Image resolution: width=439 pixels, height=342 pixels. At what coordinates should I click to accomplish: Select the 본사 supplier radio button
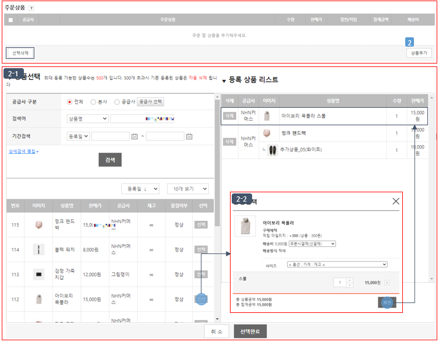pyautogui.click(x=93, y=102)
